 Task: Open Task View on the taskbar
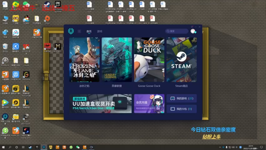(23, 147)
